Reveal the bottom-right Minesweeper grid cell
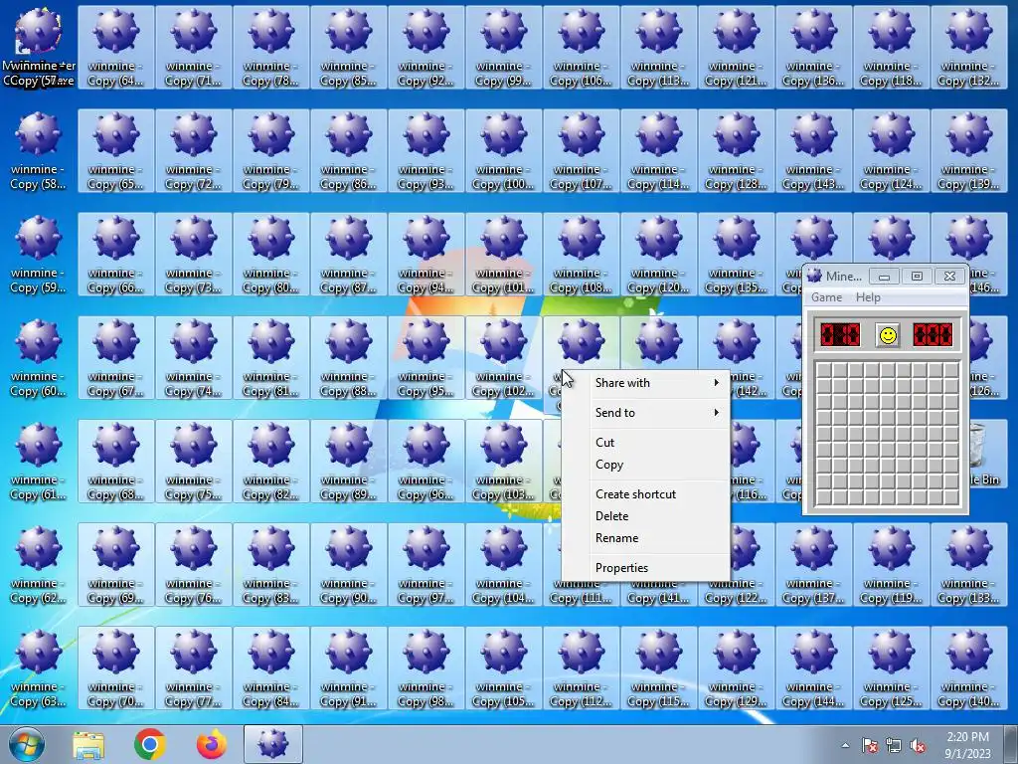 [x=951, y=497]
